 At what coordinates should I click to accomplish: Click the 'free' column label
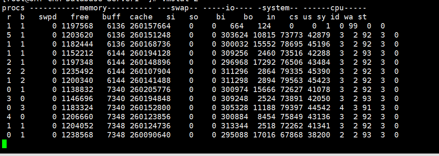coord(80,17)
